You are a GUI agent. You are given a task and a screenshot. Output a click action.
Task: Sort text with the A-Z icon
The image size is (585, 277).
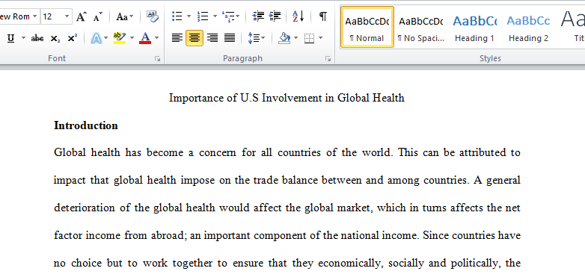[298, 16]
